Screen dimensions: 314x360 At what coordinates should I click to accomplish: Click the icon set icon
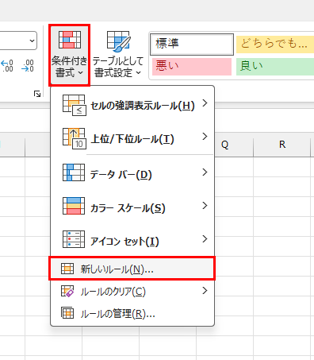[74, 239]
